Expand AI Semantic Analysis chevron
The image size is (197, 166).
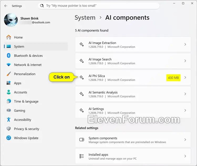click(185, 94)
